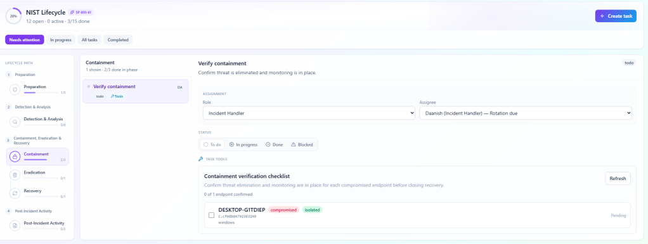Set status to Blocked
This screenshot has width=648, height=244.
click(302, 144)
